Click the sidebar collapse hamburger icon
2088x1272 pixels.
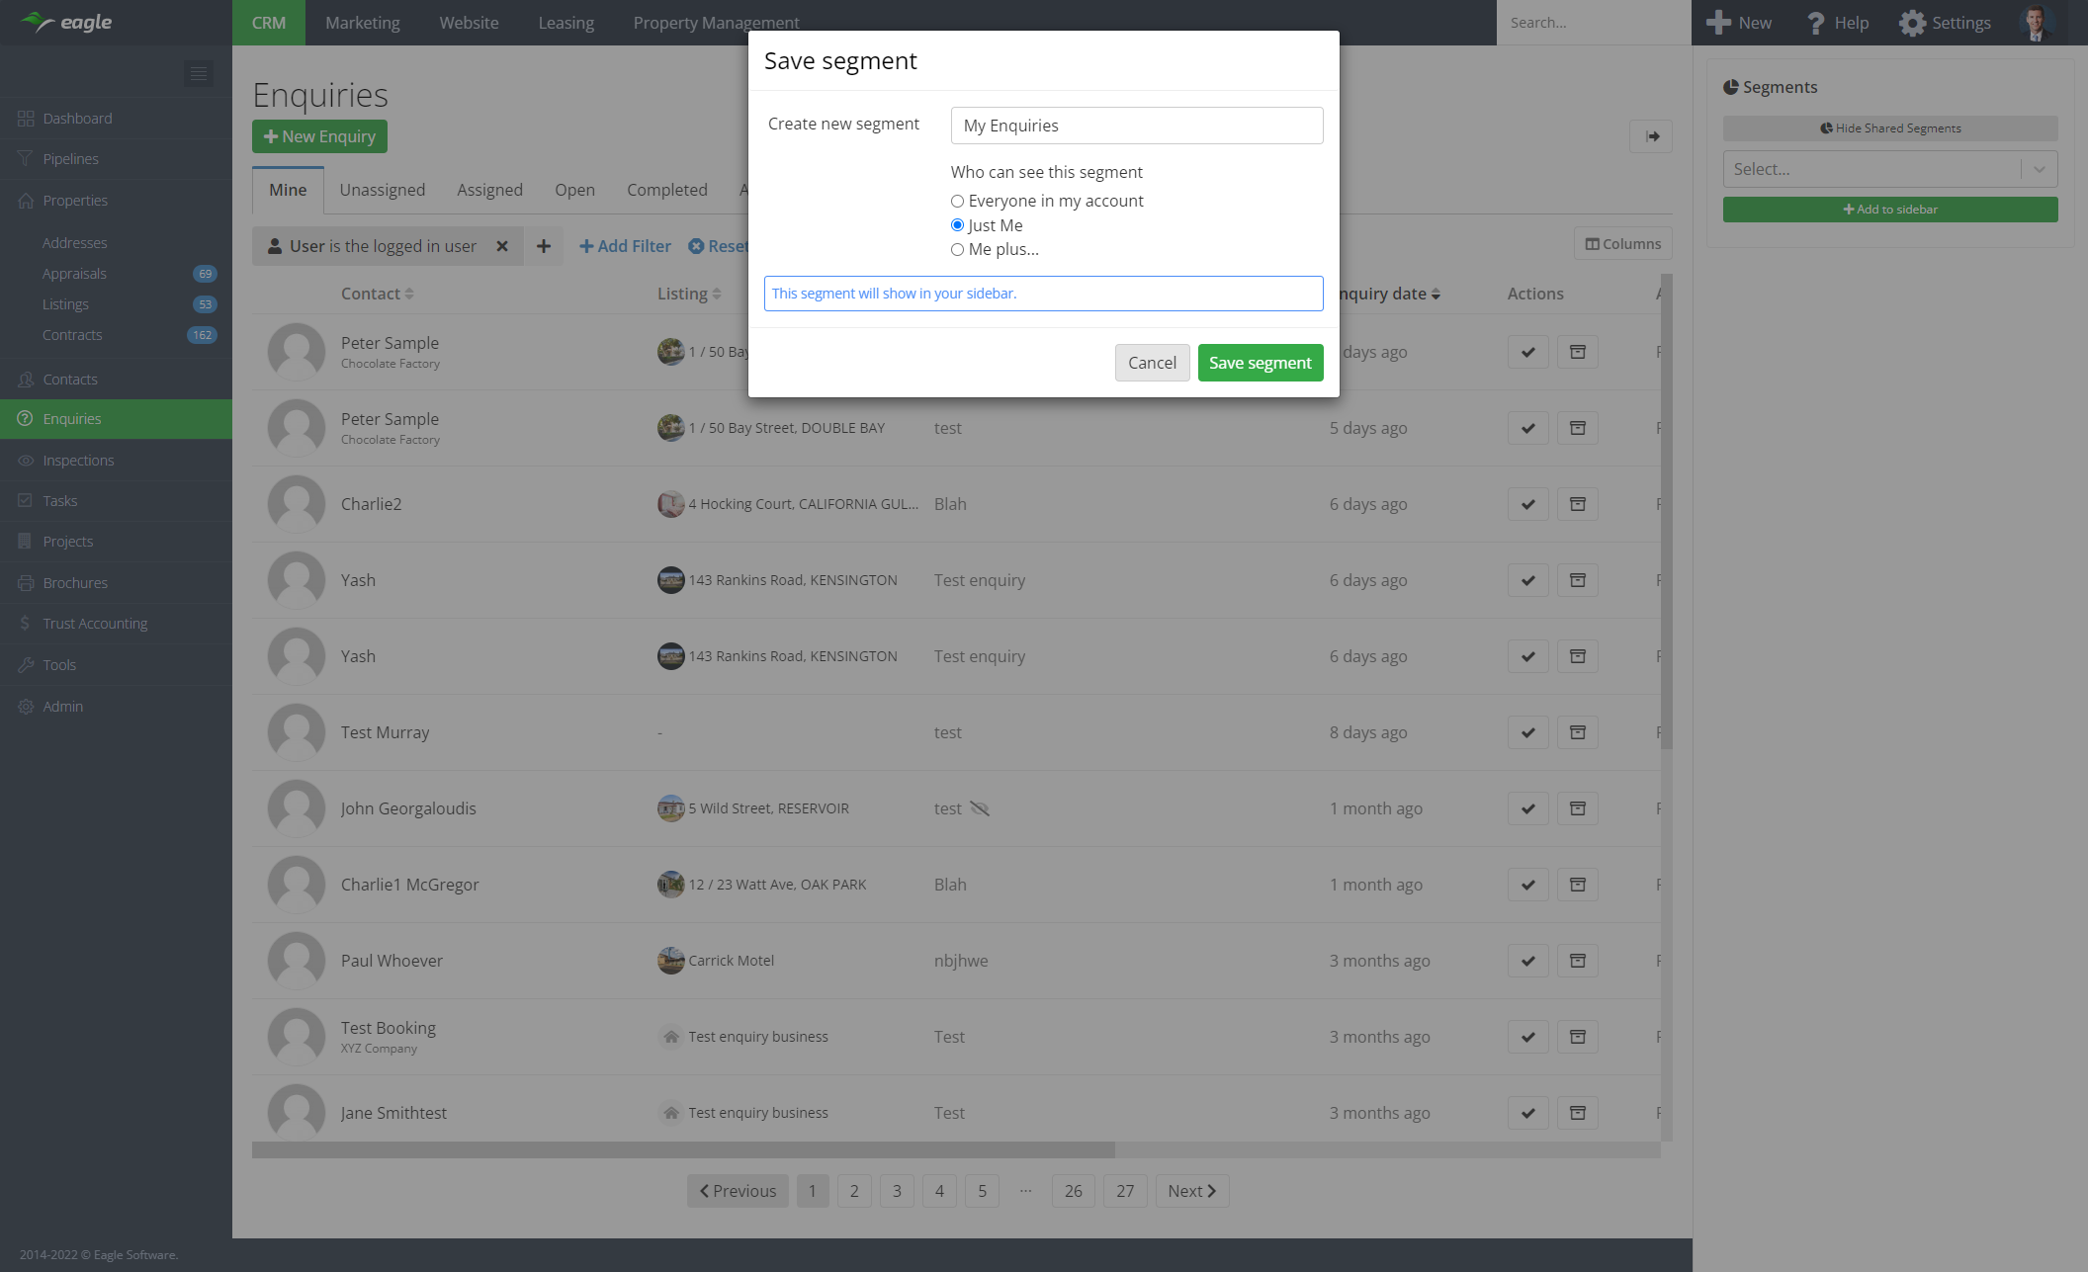(x=199, y=74)
